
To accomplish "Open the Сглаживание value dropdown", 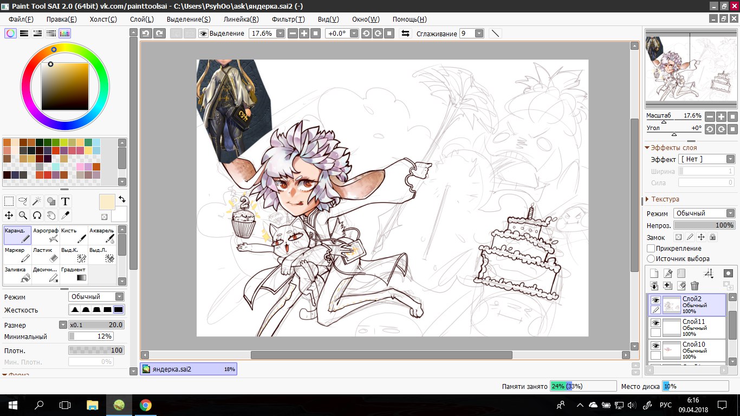I will (x=479, y=33).
